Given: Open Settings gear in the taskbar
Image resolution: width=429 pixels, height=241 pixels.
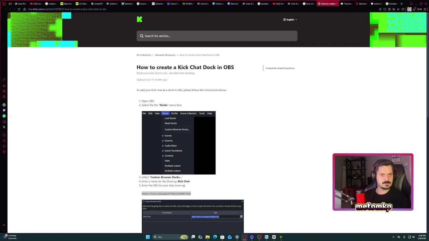Looking at the screenshot, I should click(x=237, y=237).
